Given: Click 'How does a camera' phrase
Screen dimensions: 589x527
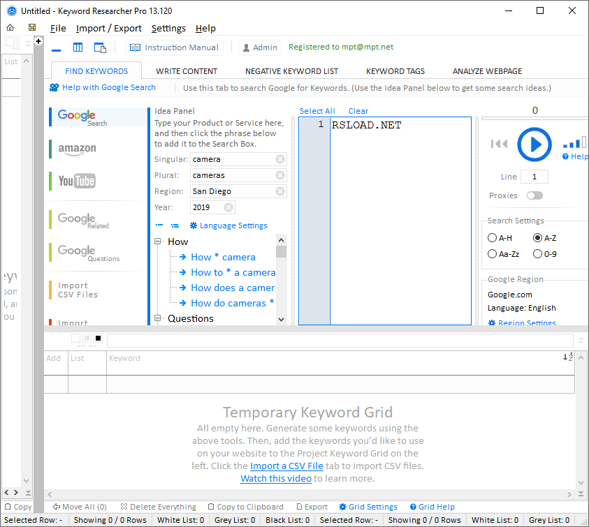Looking at the screenshot, I should 233,288.
